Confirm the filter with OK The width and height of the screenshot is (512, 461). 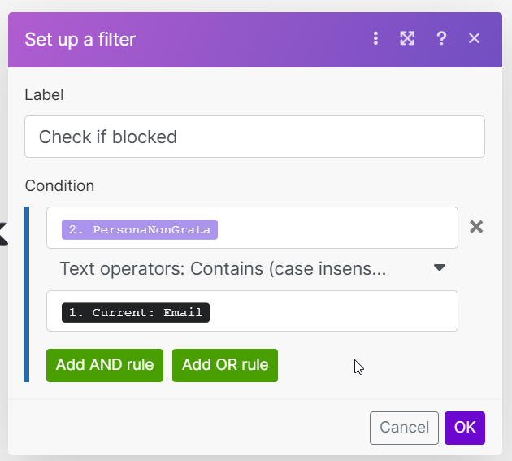pos(465,428)
